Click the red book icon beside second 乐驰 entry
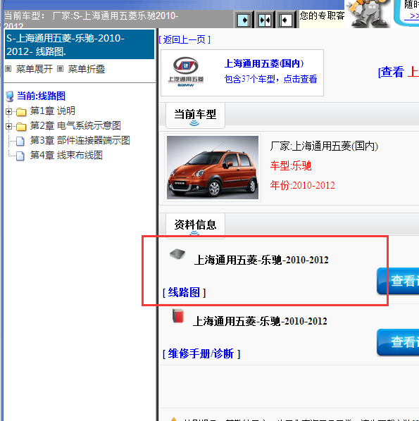Image resolution: width=419 pixels, height=421 pixels. pos(177,315)
